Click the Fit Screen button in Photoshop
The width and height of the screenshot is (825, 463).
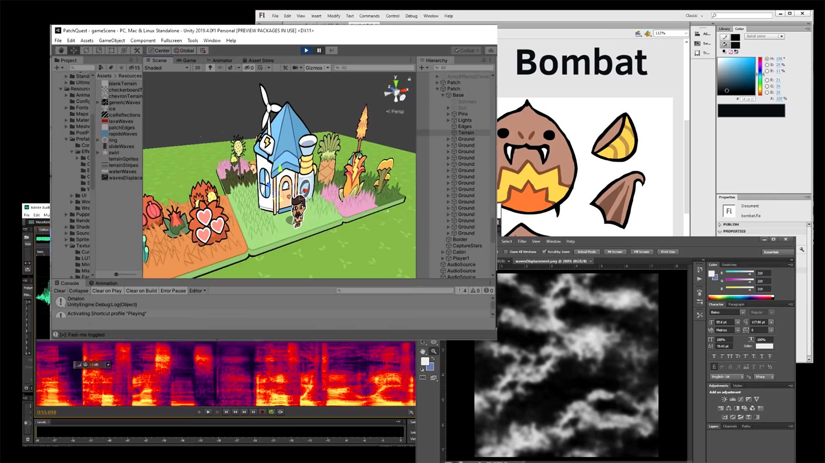tap(615, 252)
